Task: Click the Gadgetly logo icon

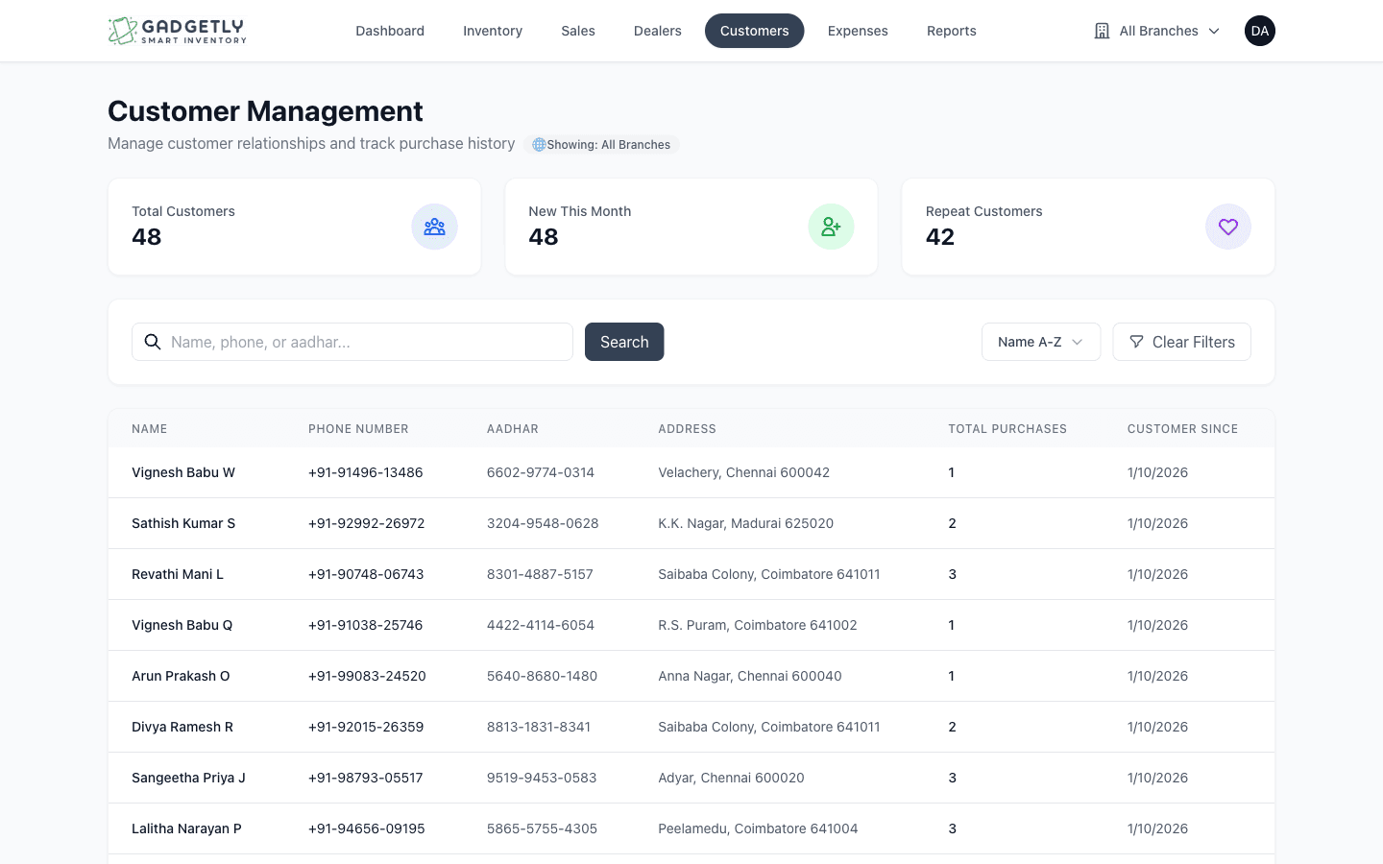Action: tap(122, 31)
